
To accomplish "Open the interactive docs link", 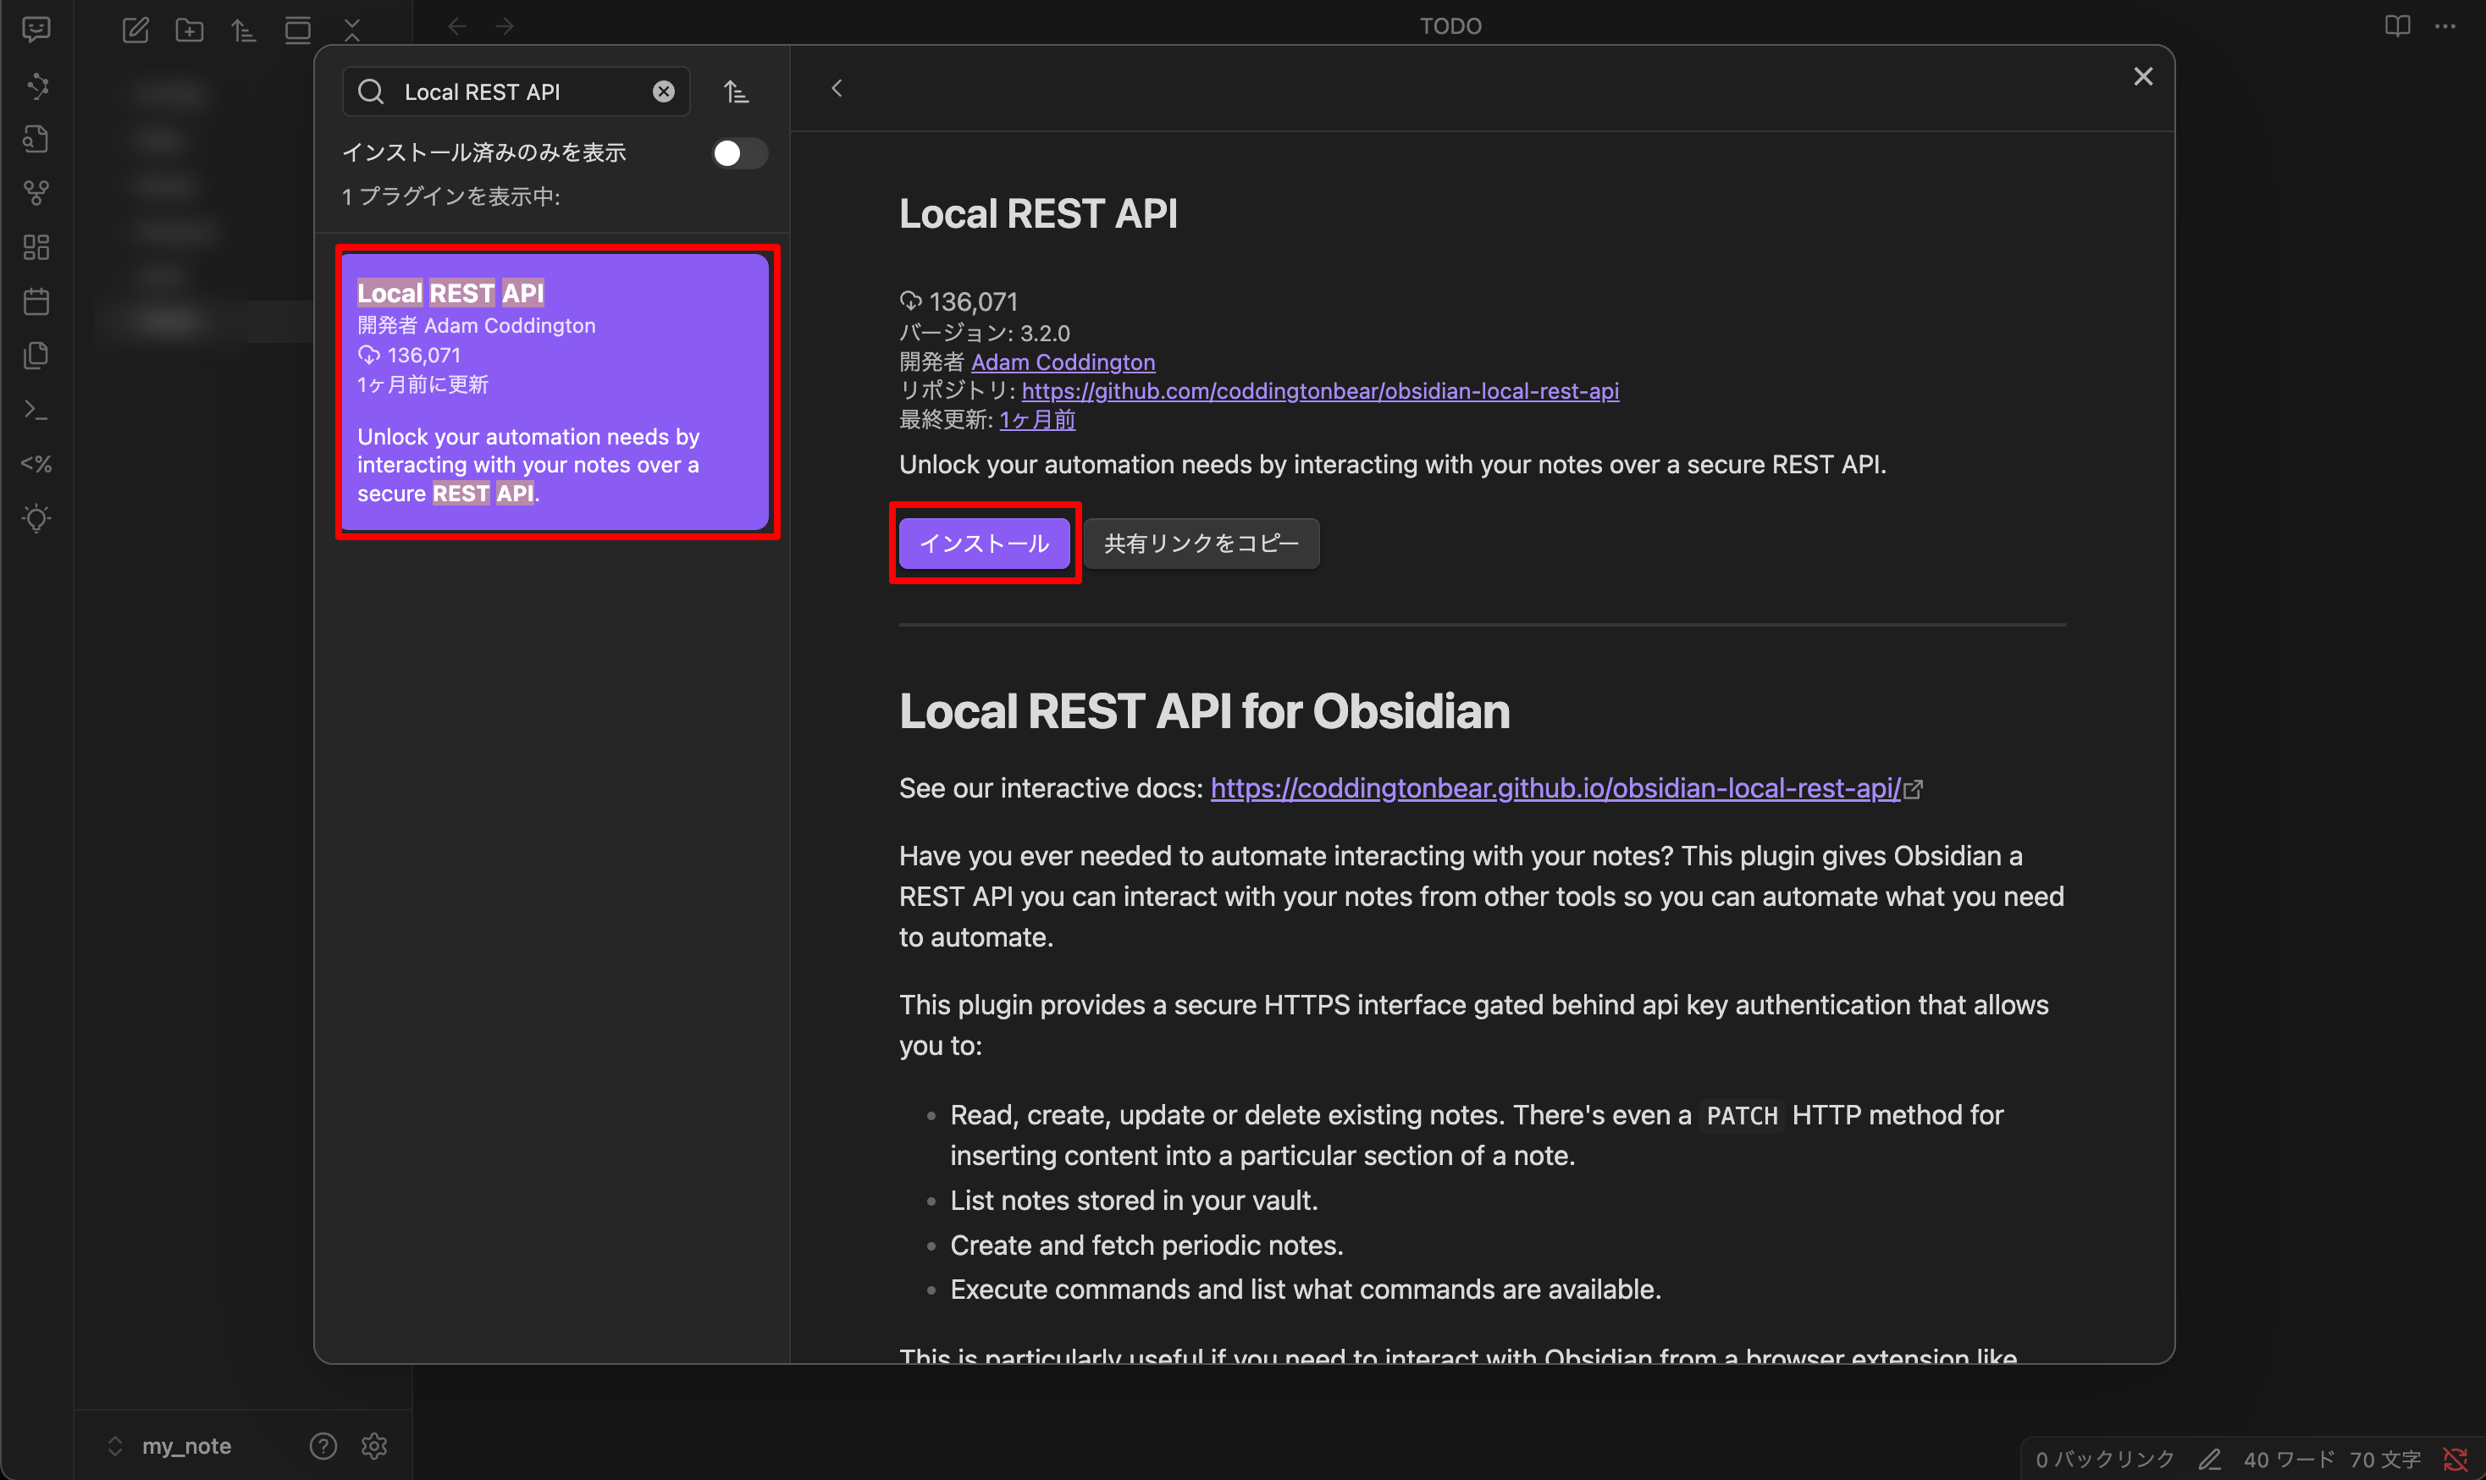I will (x=1555, y=789).
